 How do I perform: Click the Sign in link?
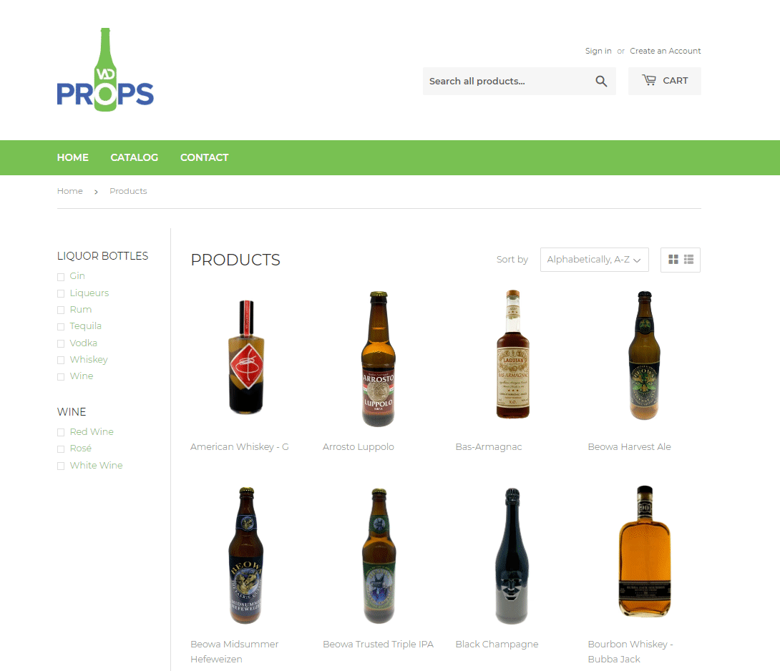coord(598,51)
